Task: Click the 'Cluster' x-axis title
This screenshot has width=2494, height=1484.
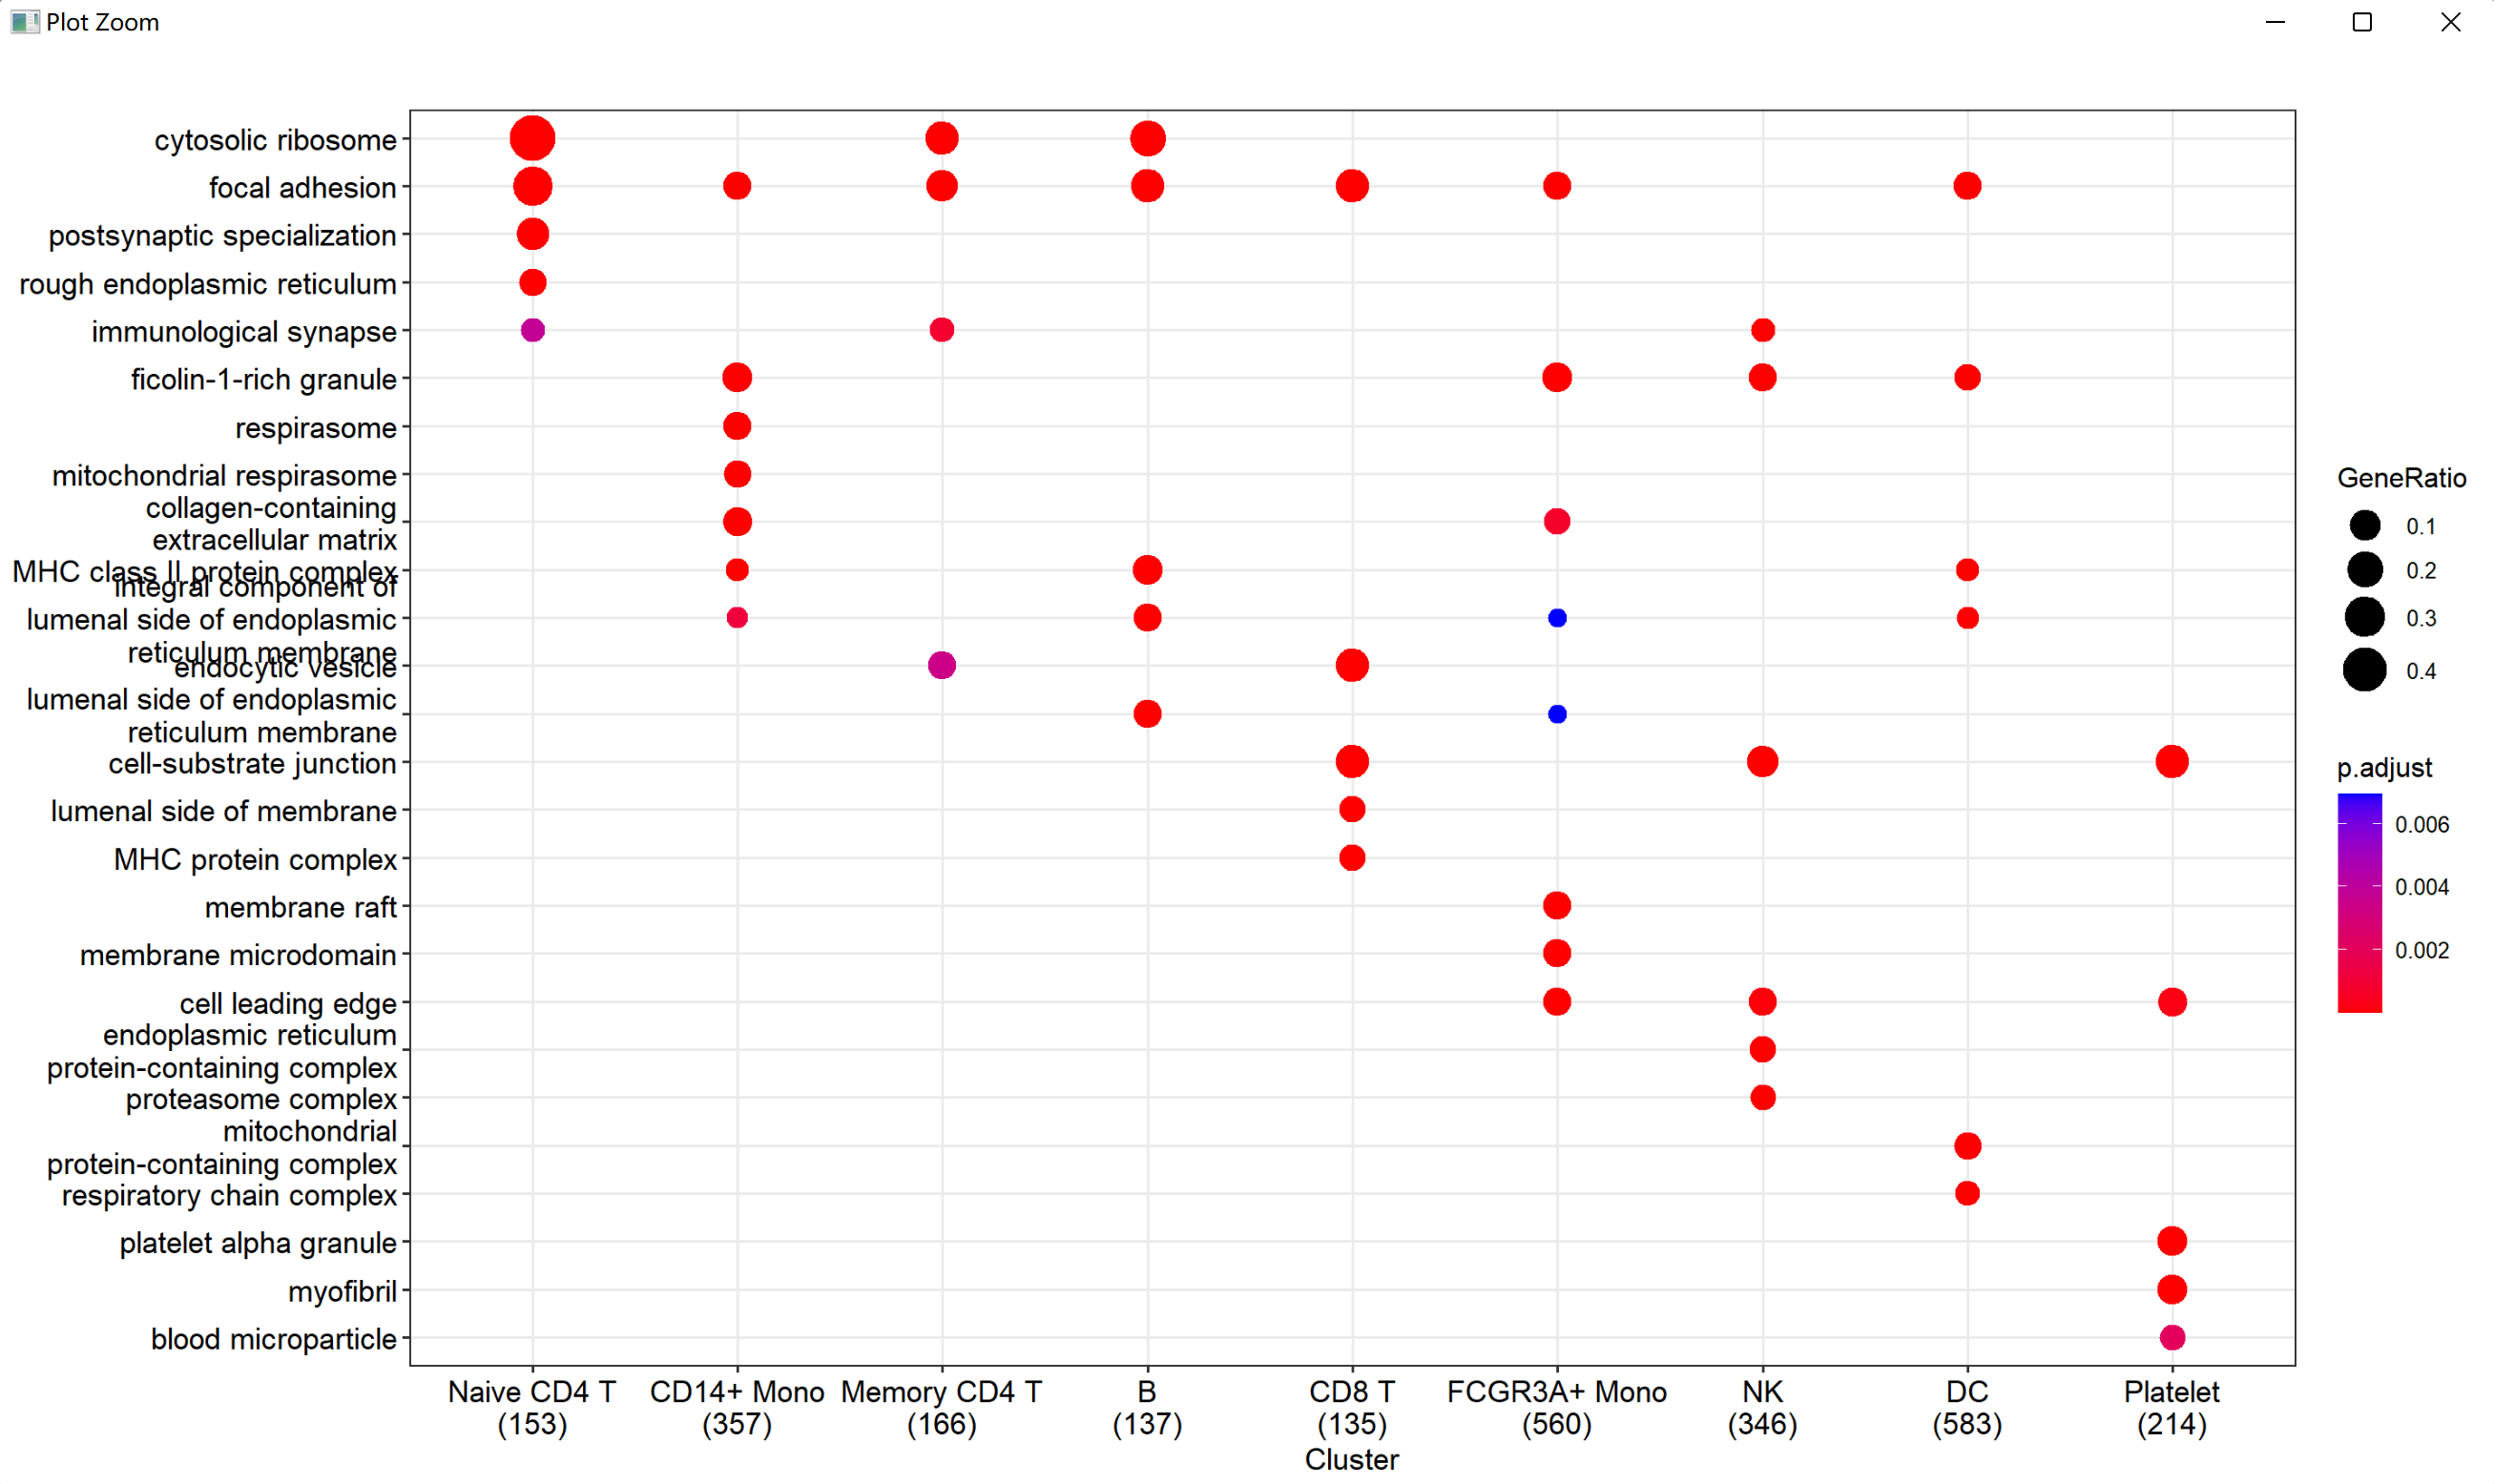Action: click(1352, 1460)
